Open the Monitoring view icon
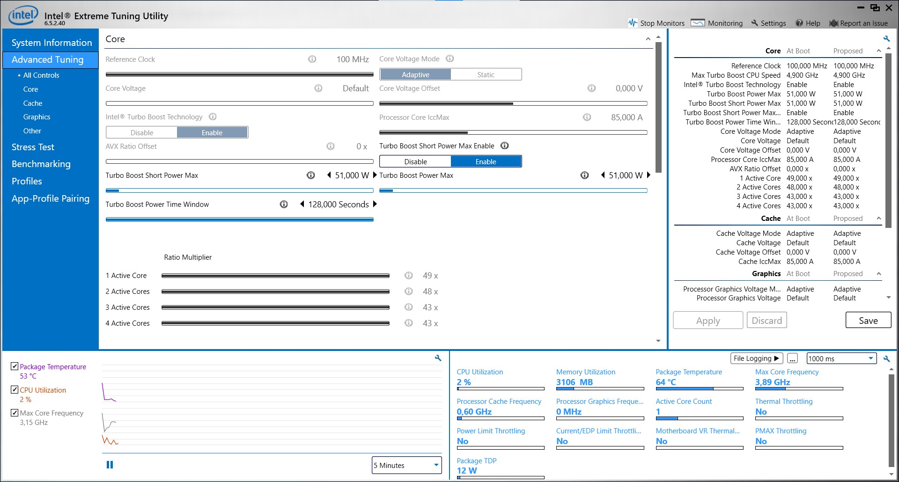This screenshot has width=899, height=482. click(698, 23)
